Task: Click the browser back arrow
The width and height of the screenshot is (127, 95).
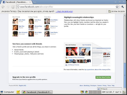Action: 3,7
